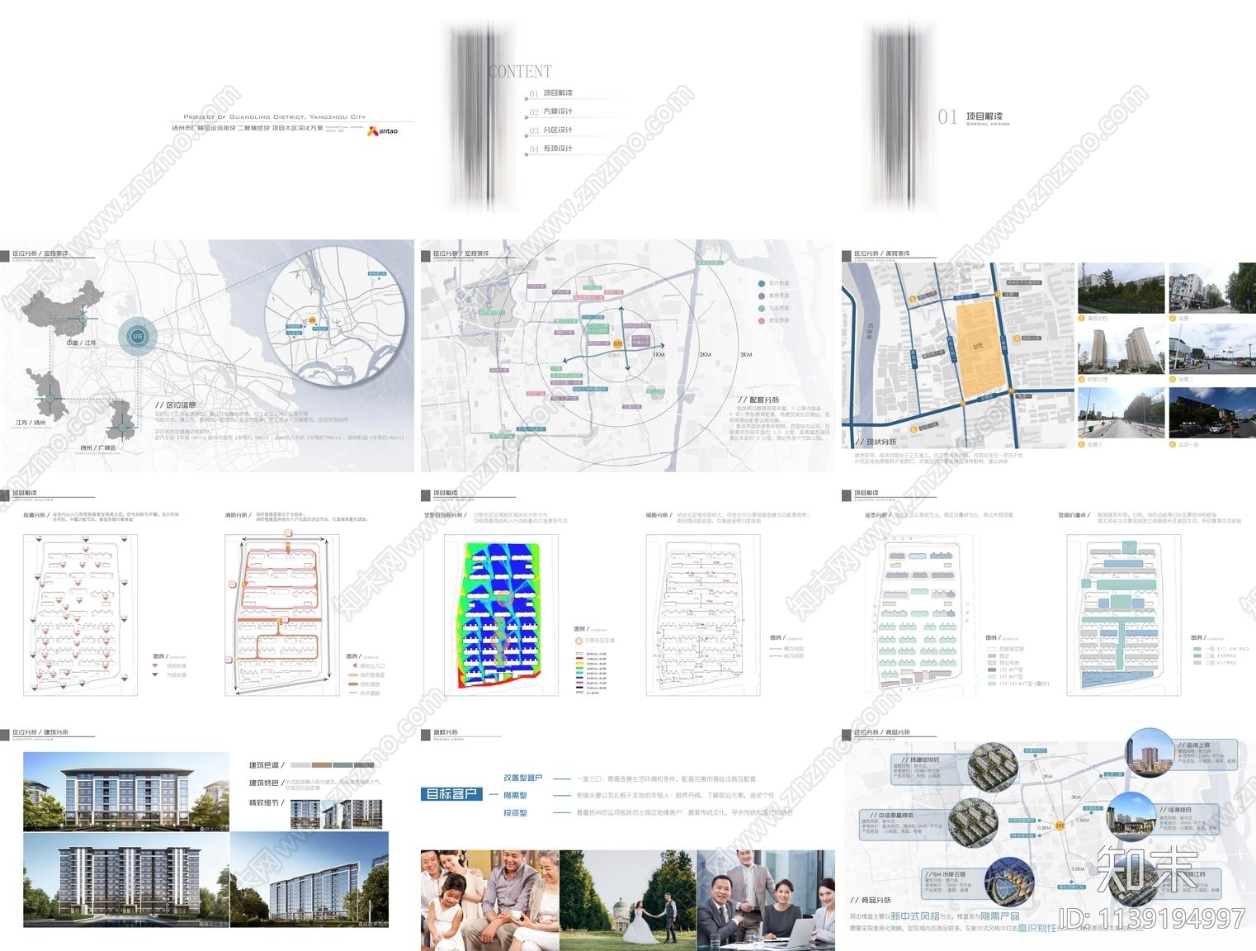Click the 业态分析 unit type site plan

click(922, 615)
